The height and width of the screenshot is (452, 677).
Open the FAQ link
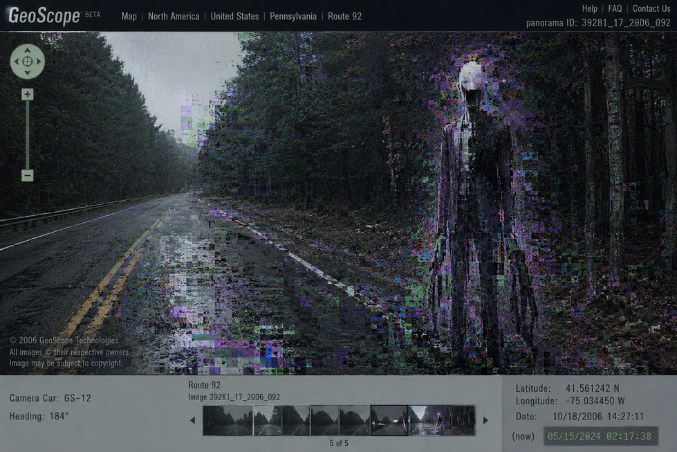tap(615, 8)
